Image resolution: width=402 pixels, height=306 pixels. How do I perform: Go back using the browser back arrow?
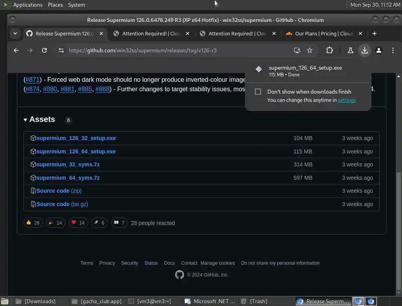[x=16, y=50]
